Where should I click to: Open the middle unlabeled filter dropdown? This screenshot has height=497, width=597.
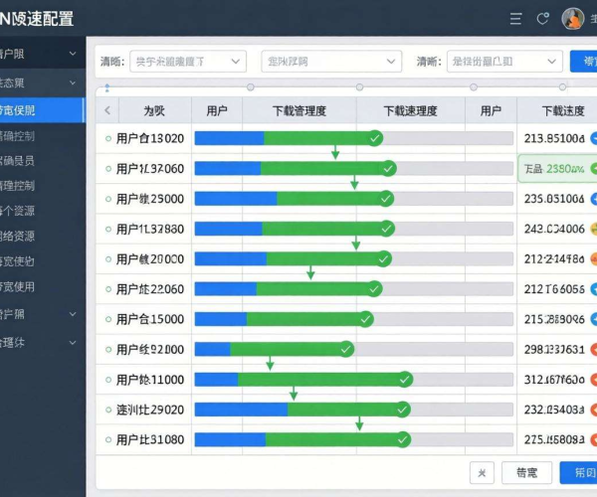click(331, 62)
